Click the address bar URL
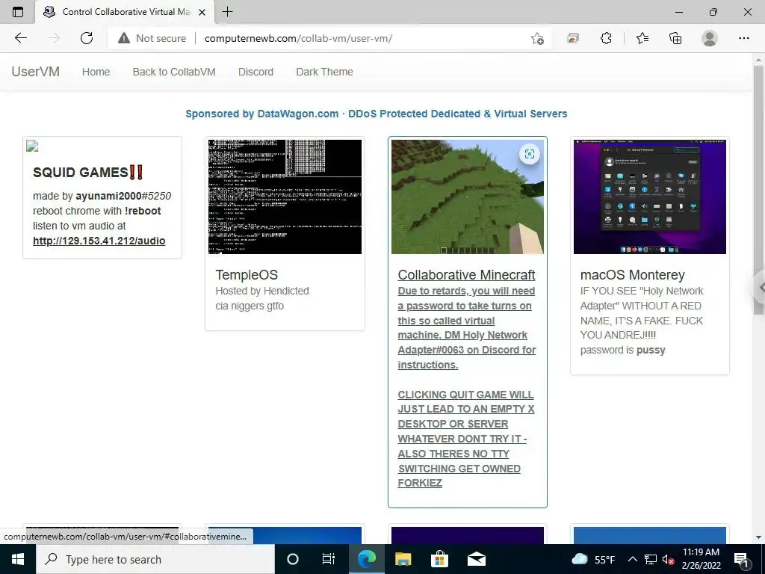The image size is (765, 574). [299, 38]
